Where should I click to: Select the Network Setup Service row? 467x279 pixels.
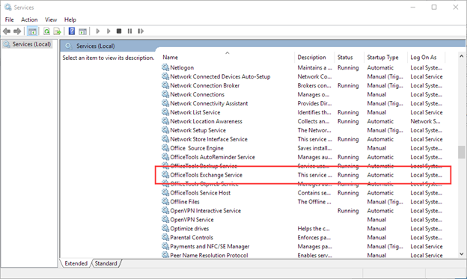point(303,130)
